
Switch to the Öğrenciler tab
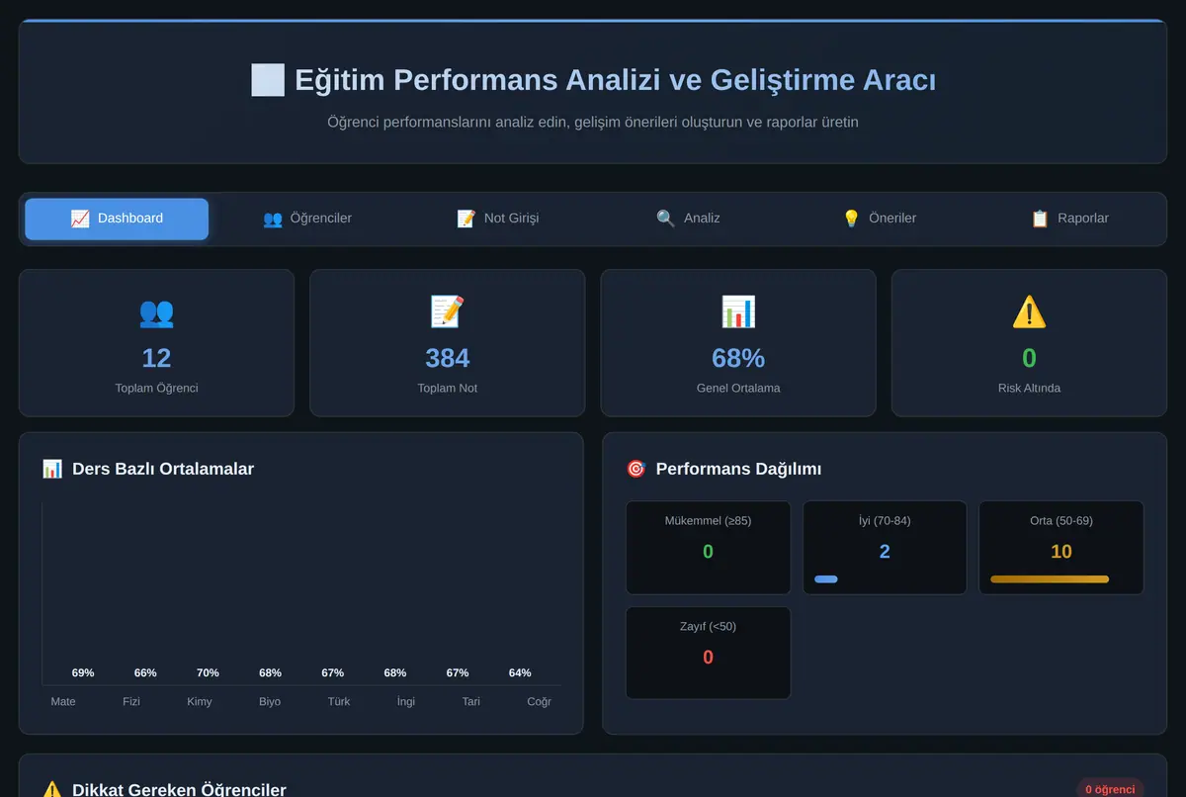coord(307,219)
